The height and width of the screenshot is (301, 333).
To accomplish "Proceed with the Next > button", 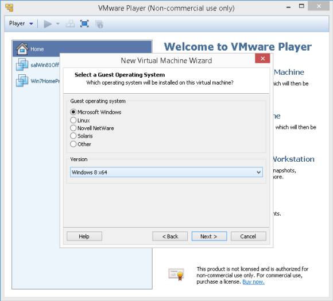I will tap(209, 237).
